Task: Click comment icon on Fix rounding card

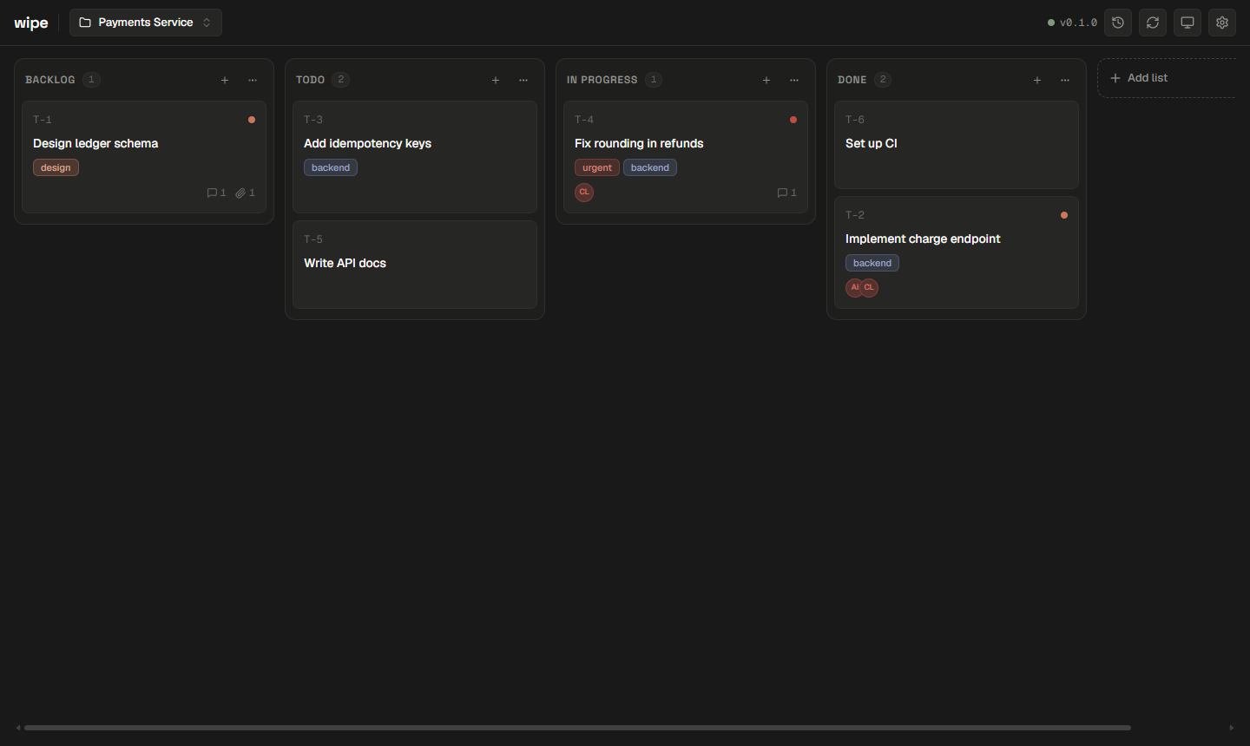Action: tap(782, 193)
